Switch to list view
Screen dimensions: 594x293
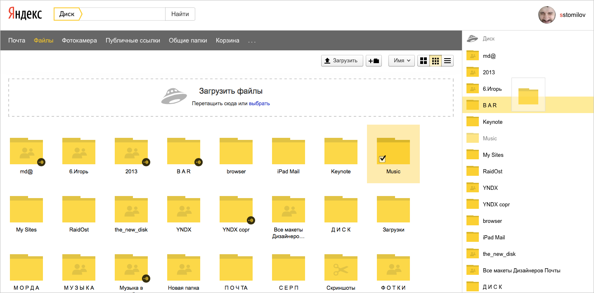tap(447, 61)
